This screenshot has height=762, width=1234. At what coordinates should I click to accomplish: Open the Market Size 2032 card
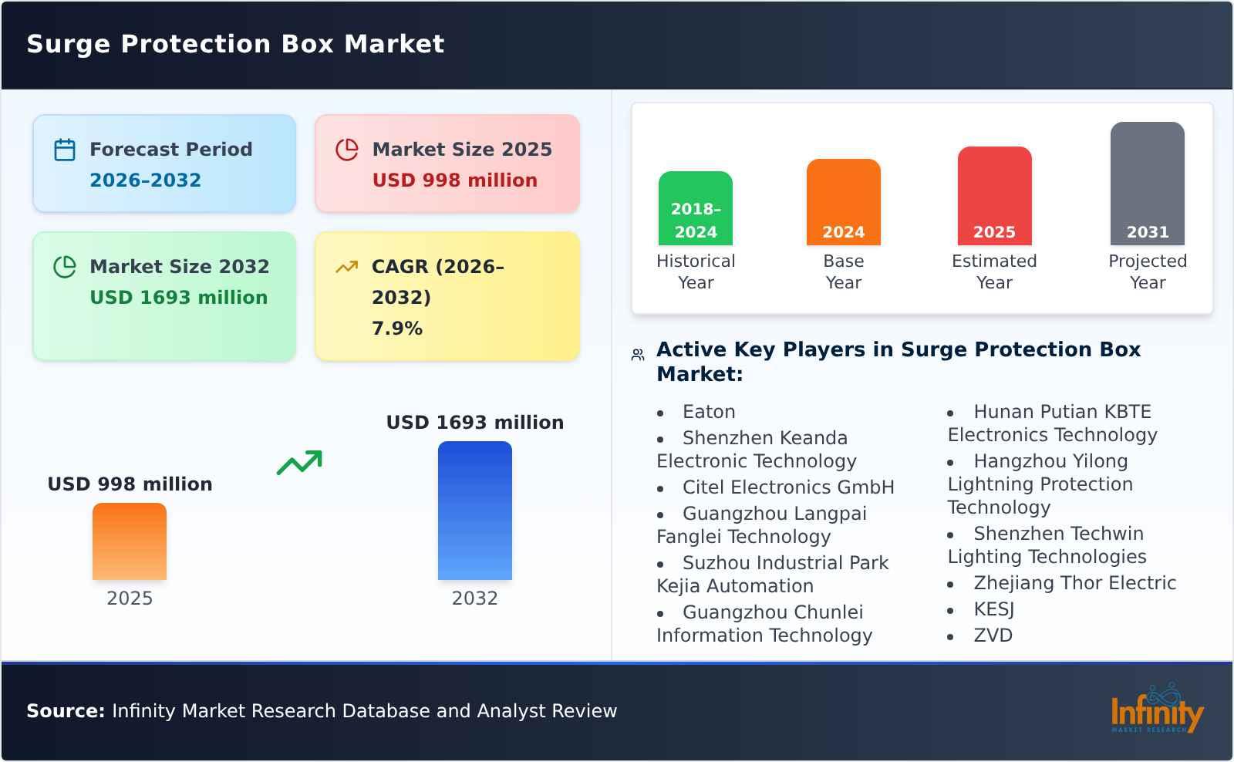click(164, 295)
